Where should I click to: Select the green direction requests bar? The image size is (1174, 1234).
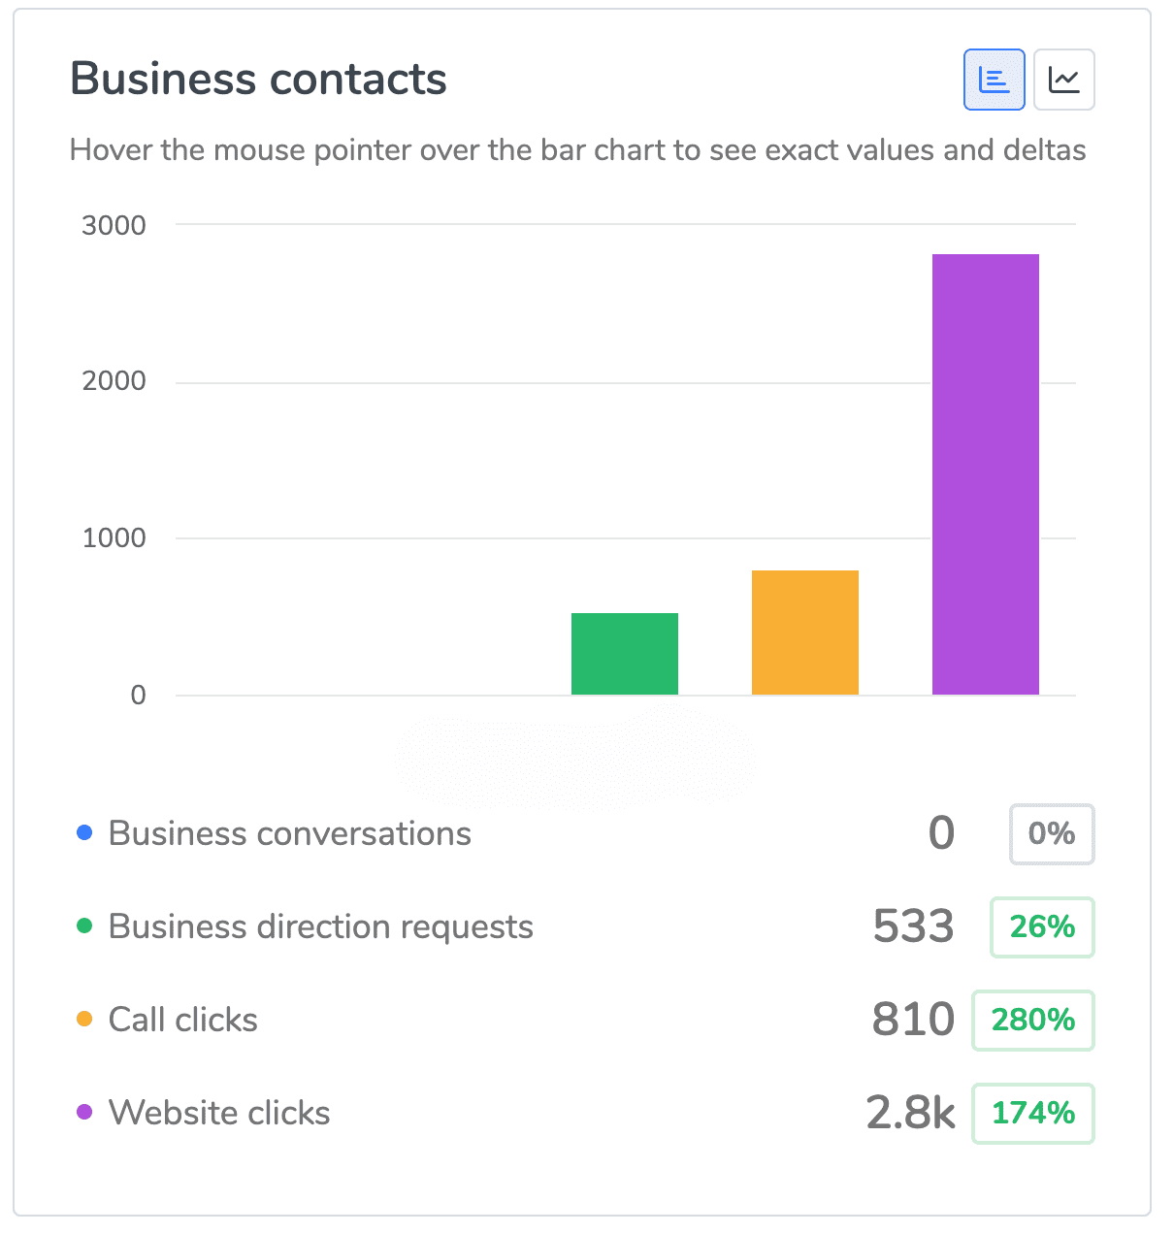pos(625,654)
